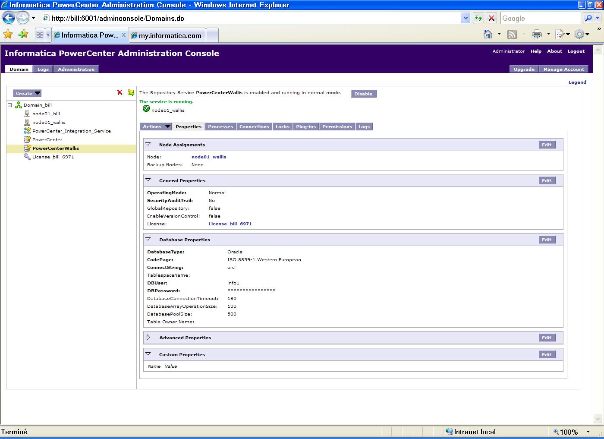Click the node01_bill node icon
604x439 pixels.
pos(27,114)
